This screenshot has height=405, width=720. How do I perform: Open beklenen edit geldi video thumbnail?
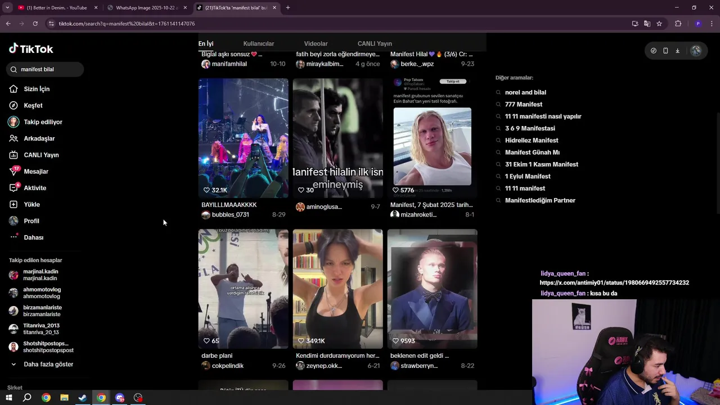432,289
